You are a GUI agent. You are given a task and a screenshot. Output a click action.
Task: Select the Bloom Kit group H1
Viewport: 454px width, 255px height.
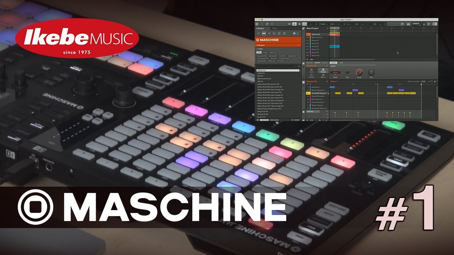pyautogui.click(x=317, y=56)
